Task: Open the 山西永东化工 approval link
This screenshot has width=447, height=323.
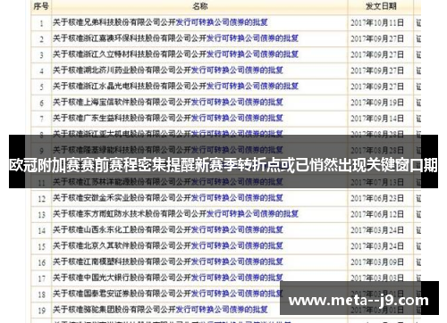Action: pyautogui.click(x=168, y=230)
